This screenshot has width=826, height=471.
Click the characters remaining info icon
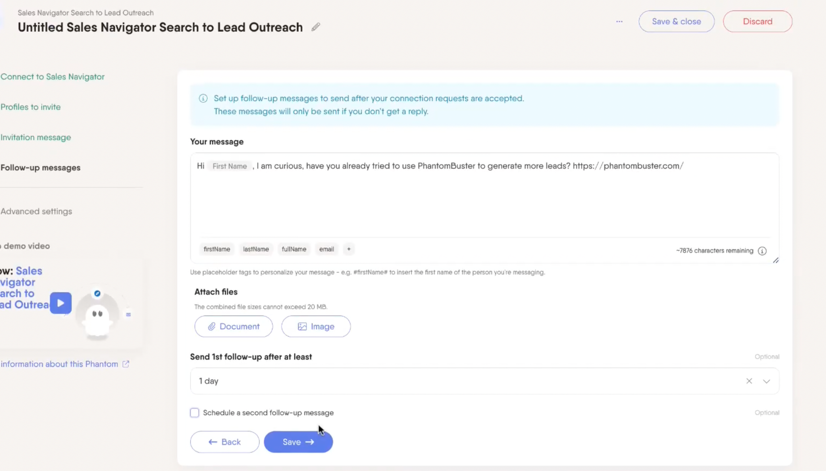point(762,251)
